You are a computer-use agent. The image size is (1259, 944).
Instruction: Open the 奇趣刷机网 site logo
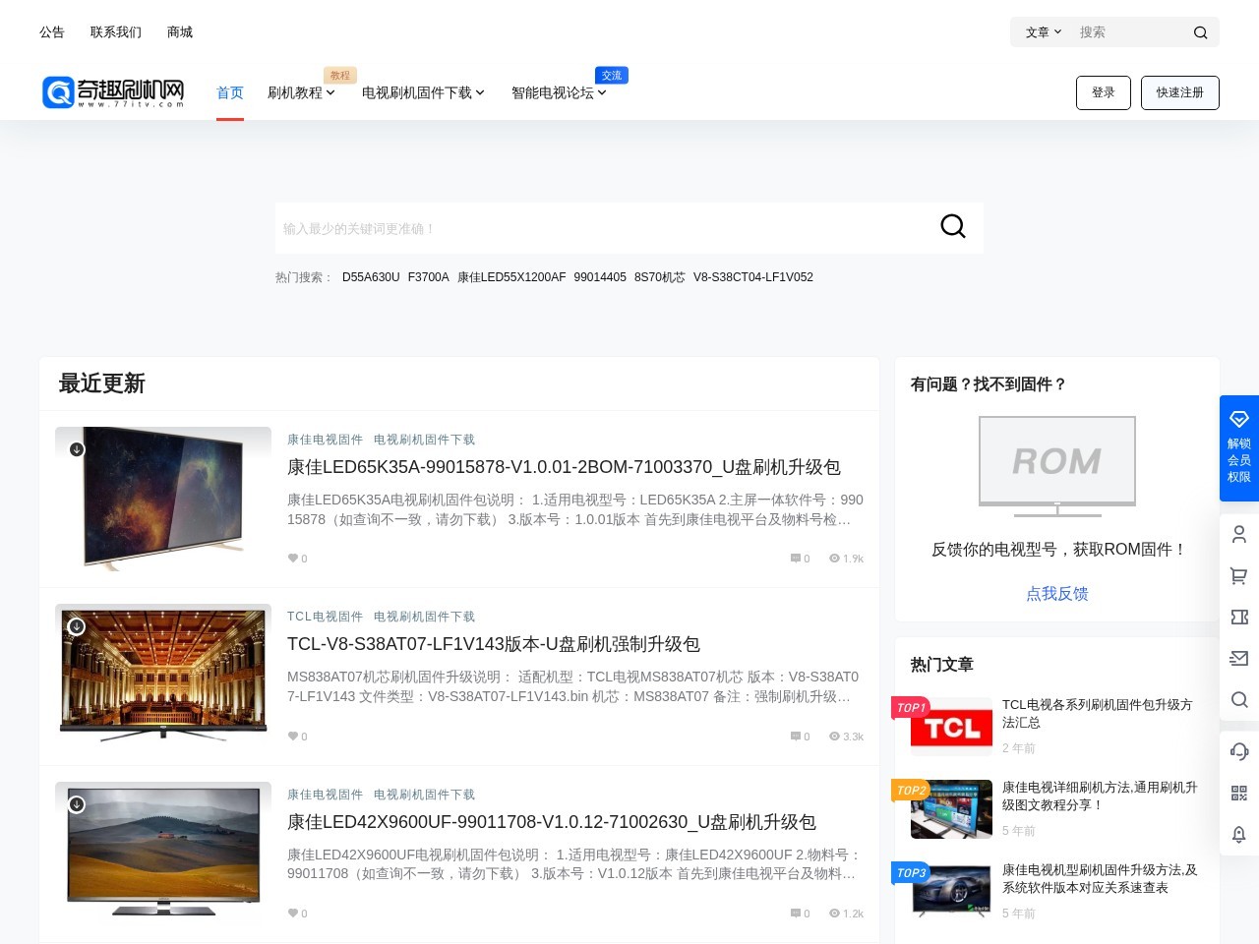tap(113, 92)
